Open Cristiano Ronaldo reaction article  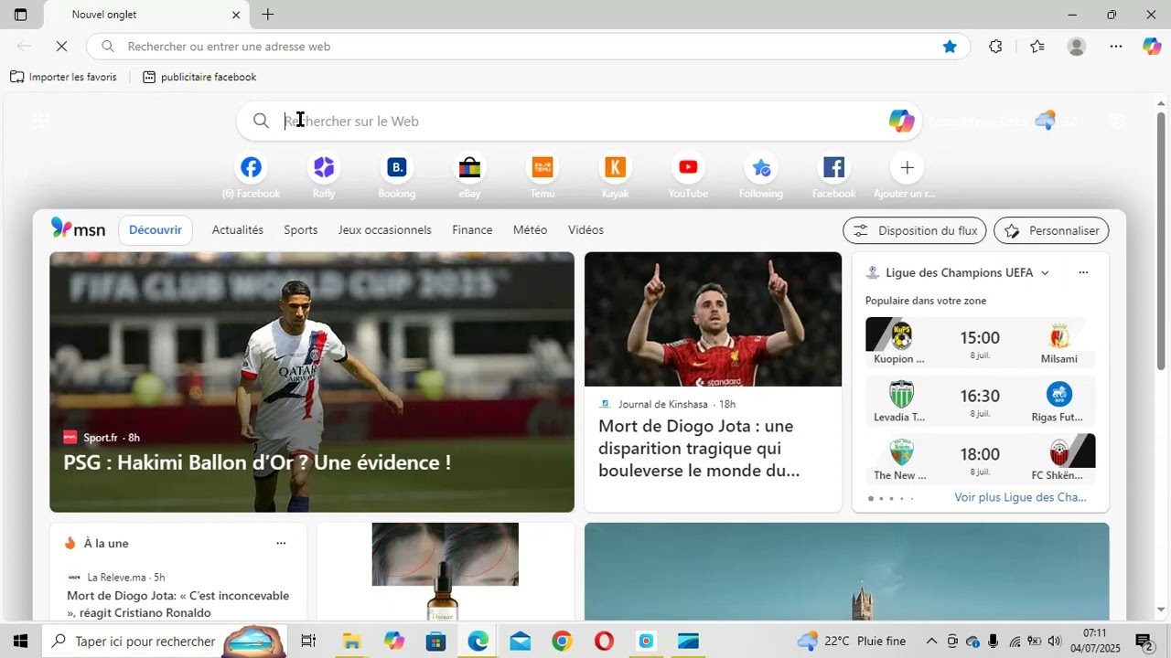(178, 604)
